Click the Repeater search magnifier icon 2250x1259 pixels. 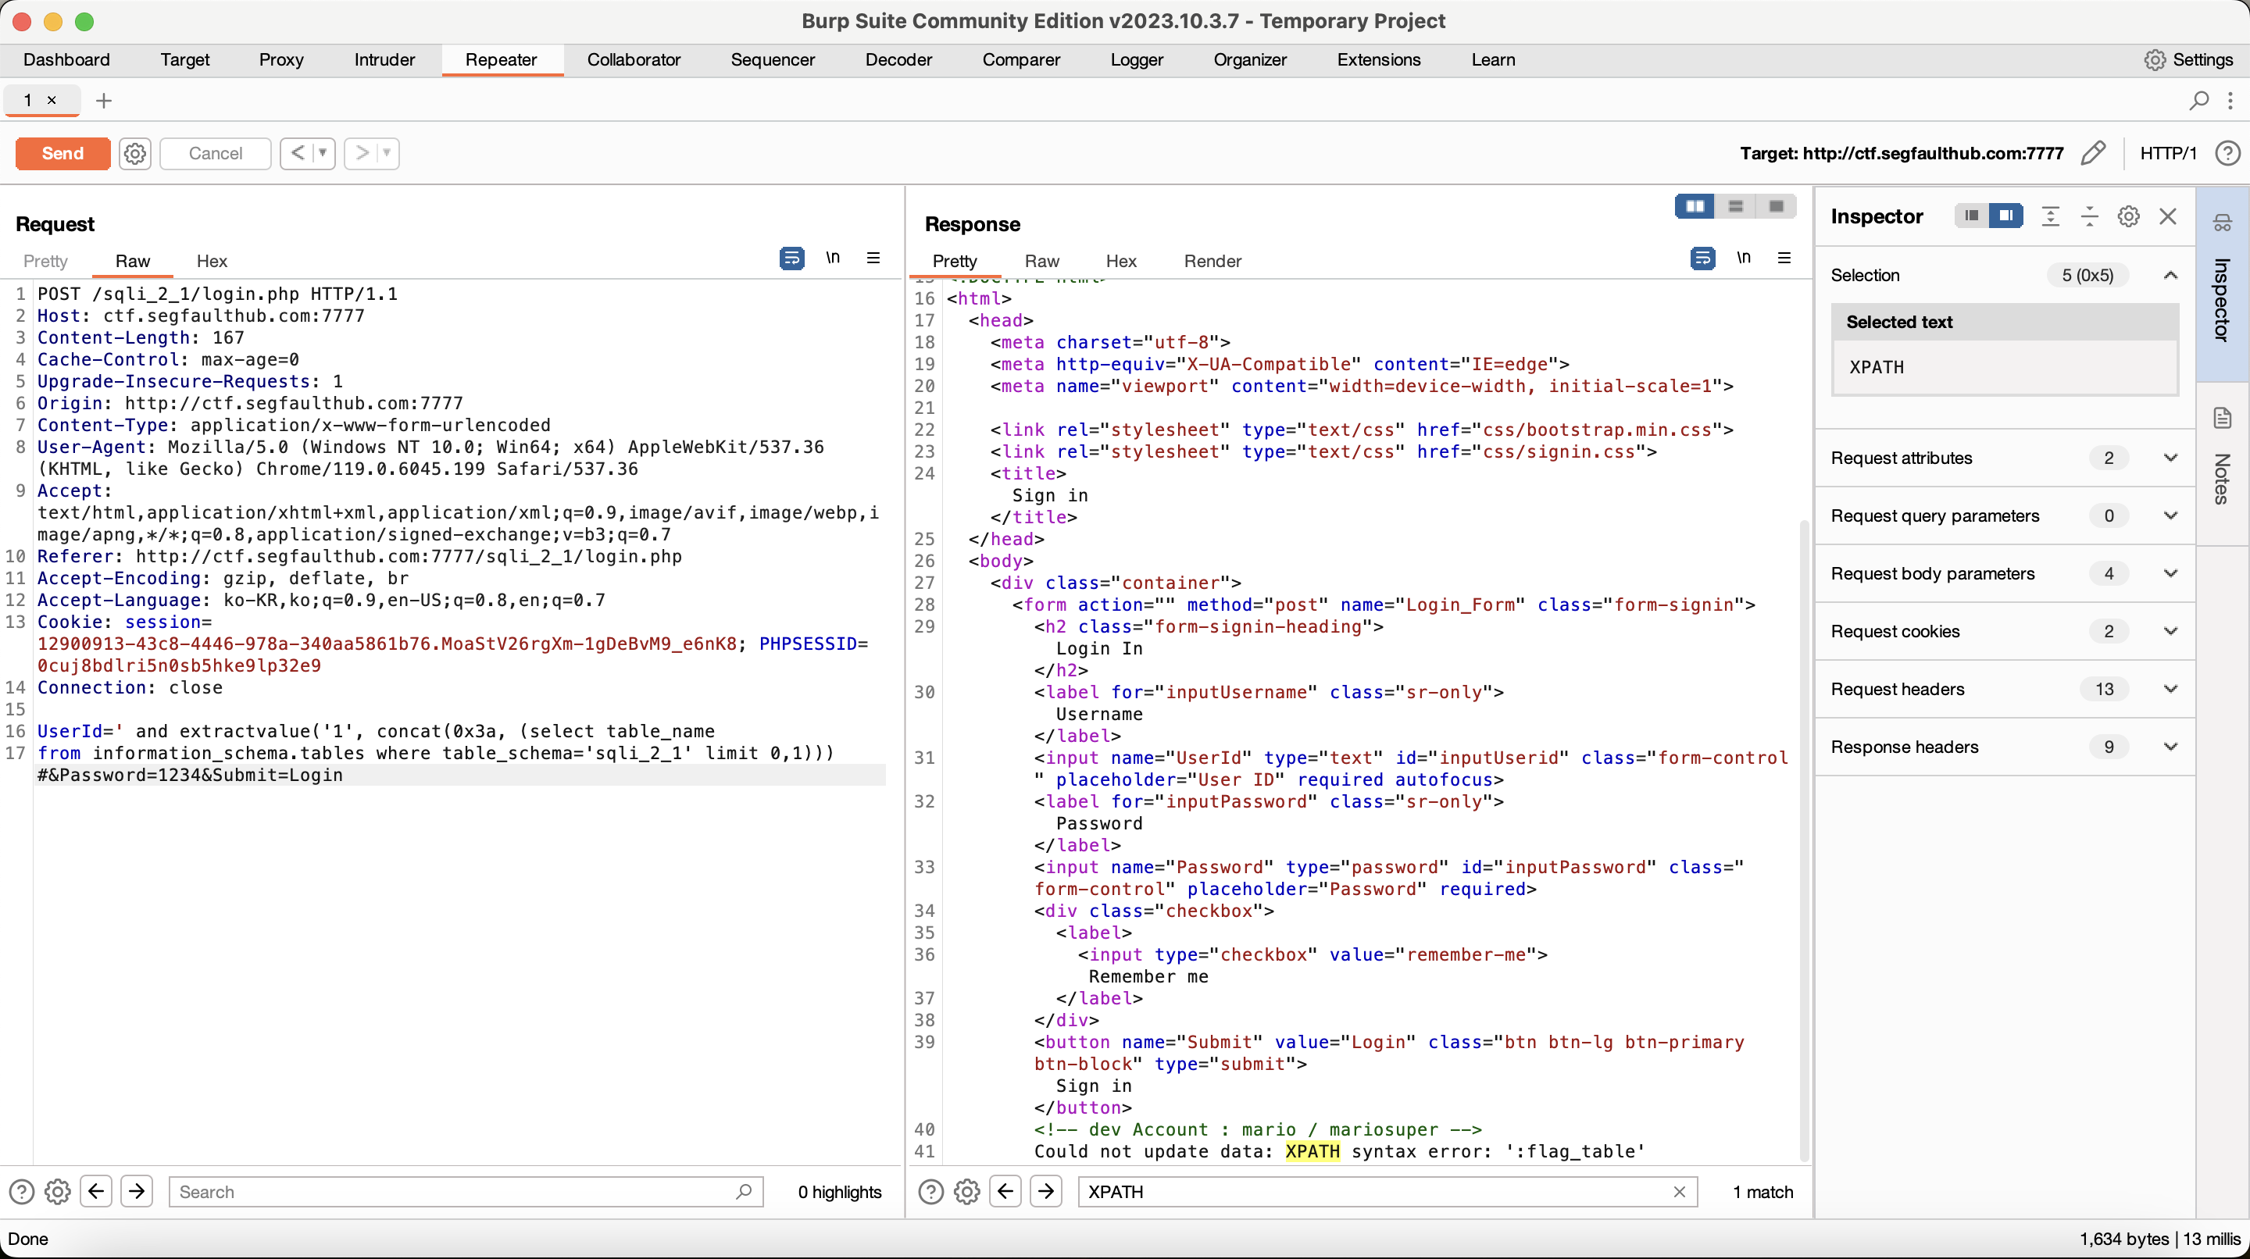2198,101
